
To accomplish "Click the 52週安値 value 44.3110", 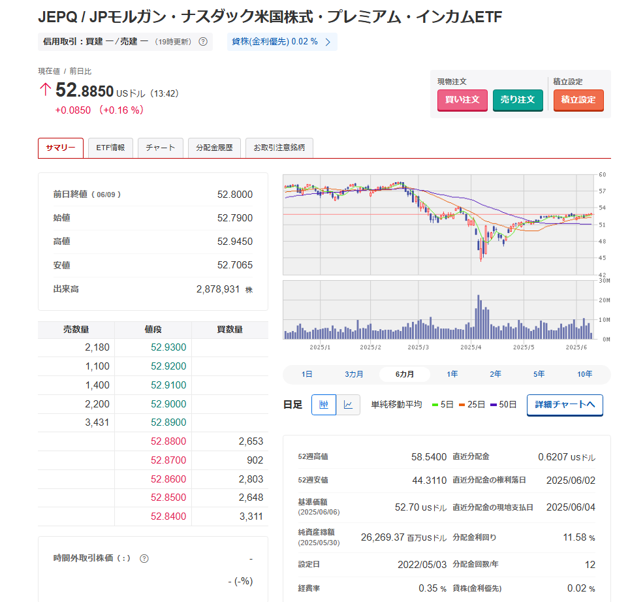I will [429, 481].
